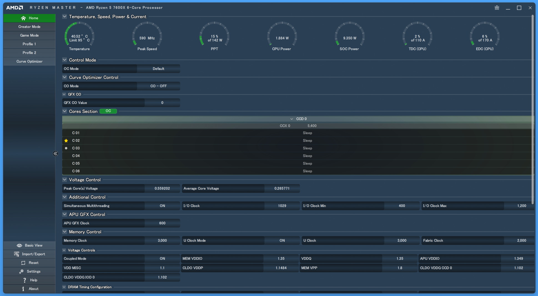This screenshot has height=296, width=538.
Task: Click the Home house icon in sidebar
Action: coord(23,18)
